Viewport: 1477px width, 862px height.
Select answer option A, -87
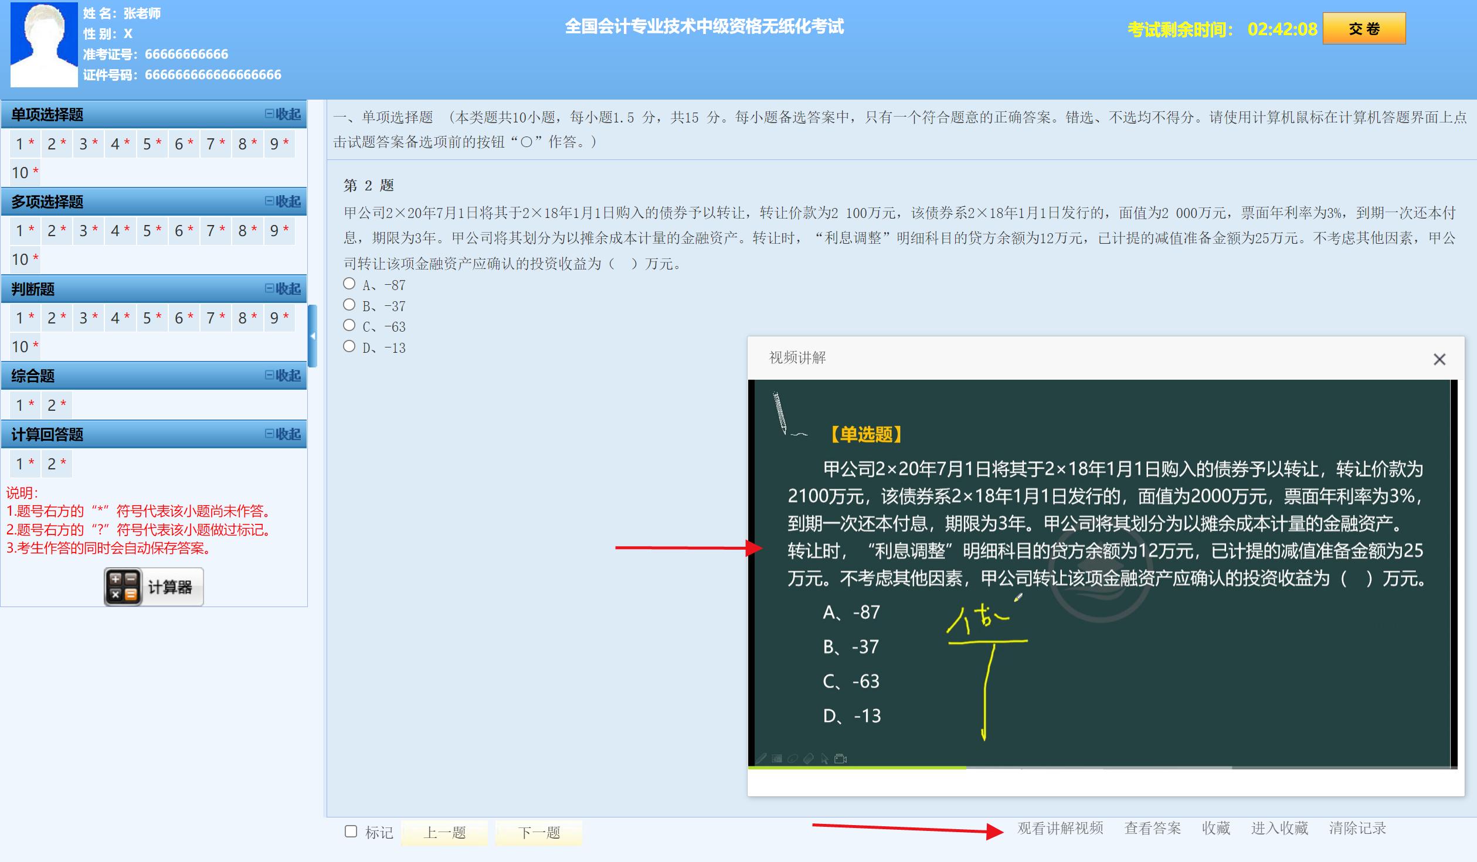pyautogui.click(x=350, y=284)
